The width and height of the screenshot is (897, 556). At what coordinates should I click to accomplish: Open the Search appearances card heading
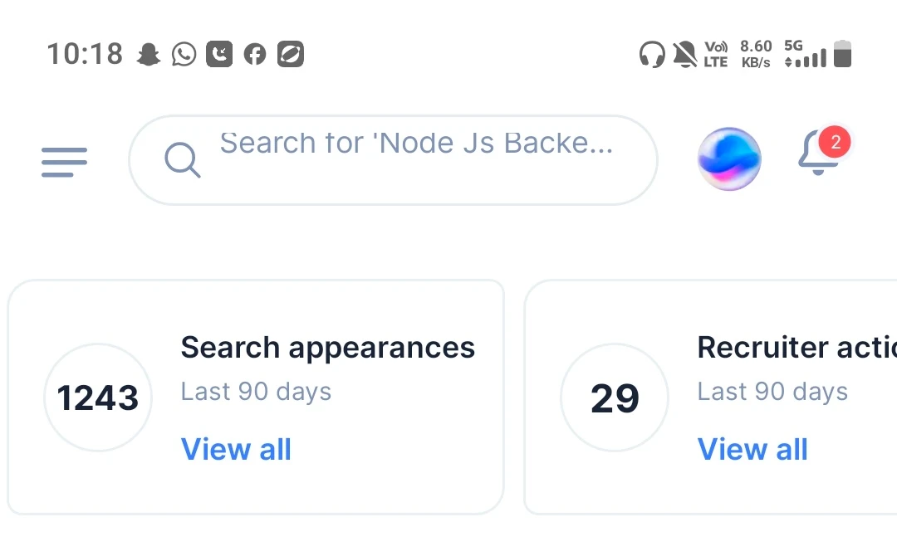point(327,347)
